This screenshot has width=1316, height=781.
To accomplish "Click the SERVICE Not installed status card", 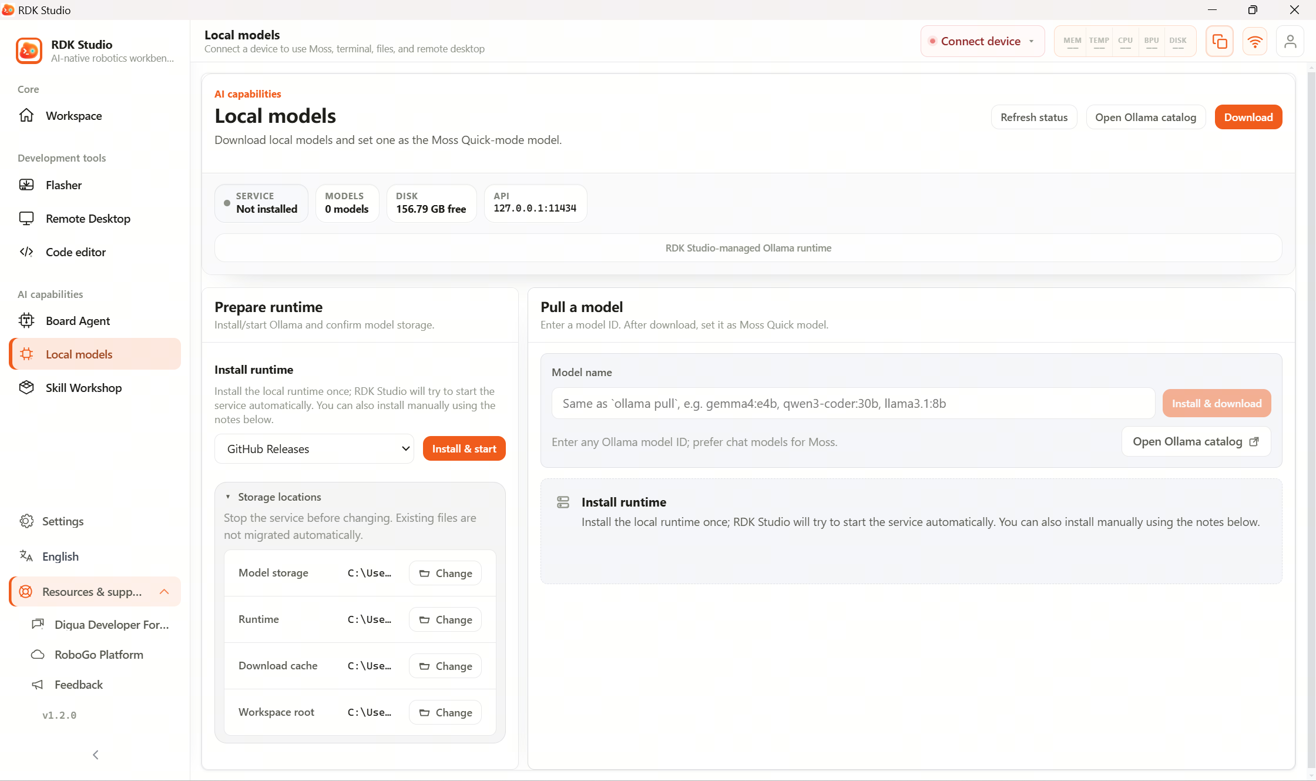I will coord(261,203).
